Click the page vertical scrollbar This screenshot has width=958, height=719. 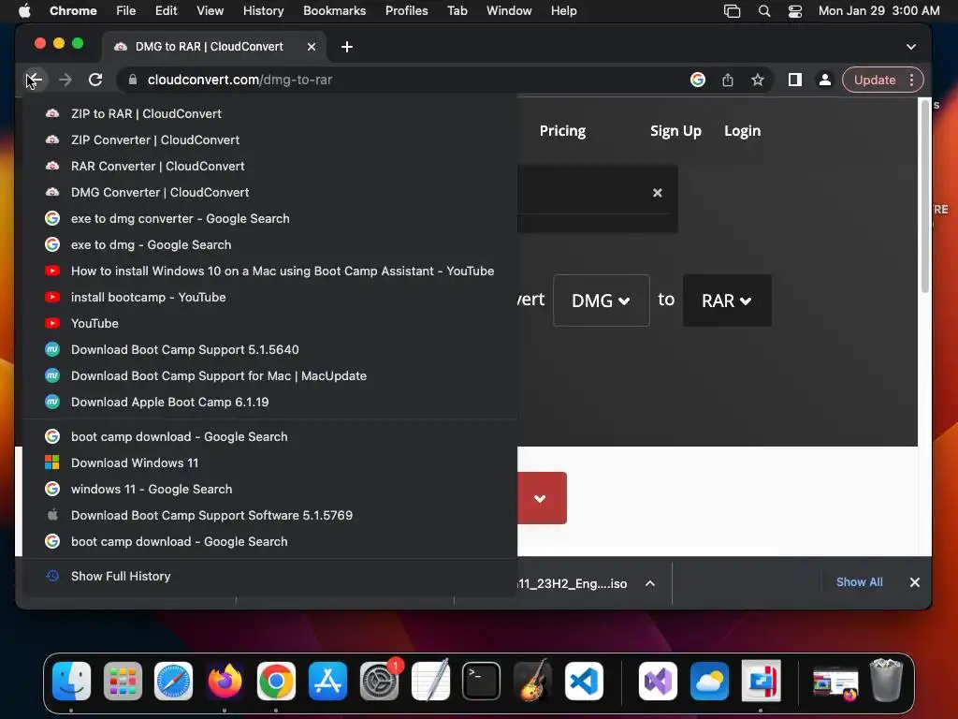(x=925, y=196)
